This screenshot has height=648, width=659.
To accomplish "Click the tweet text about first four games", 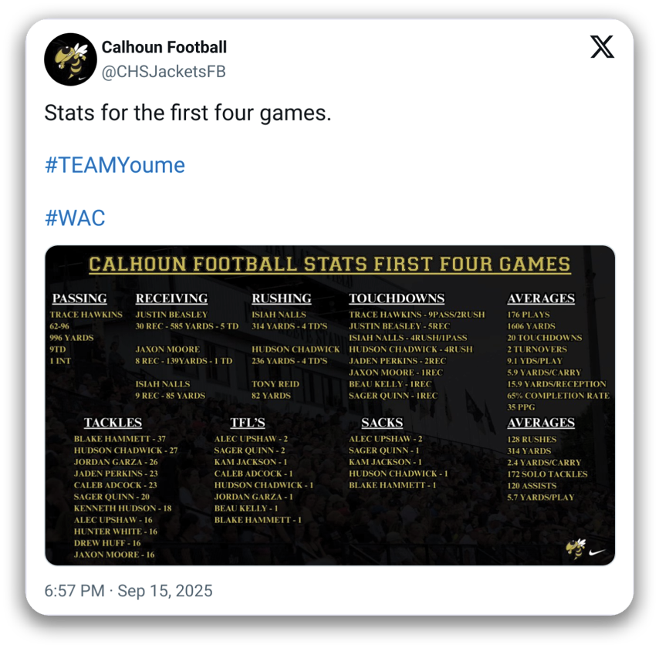I will [188, 113].
